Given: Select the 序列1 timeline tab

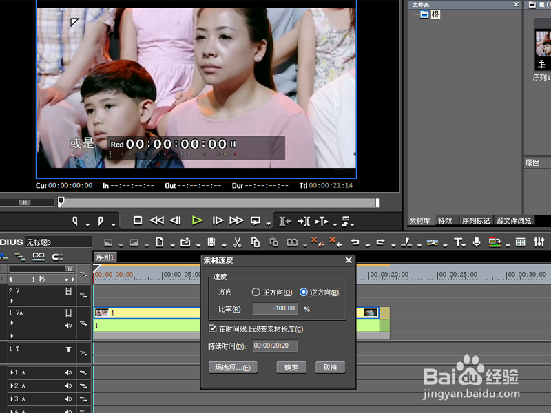Looking at the screenshot, I should [x=105, y=257].
